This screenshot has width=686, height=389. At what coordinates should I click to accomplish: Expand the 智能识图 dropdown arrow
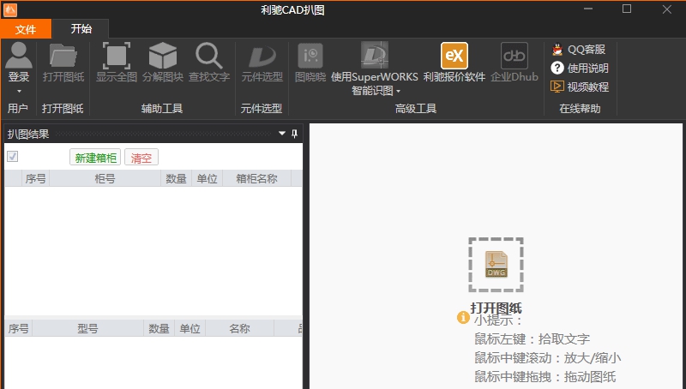click(398, 92)
